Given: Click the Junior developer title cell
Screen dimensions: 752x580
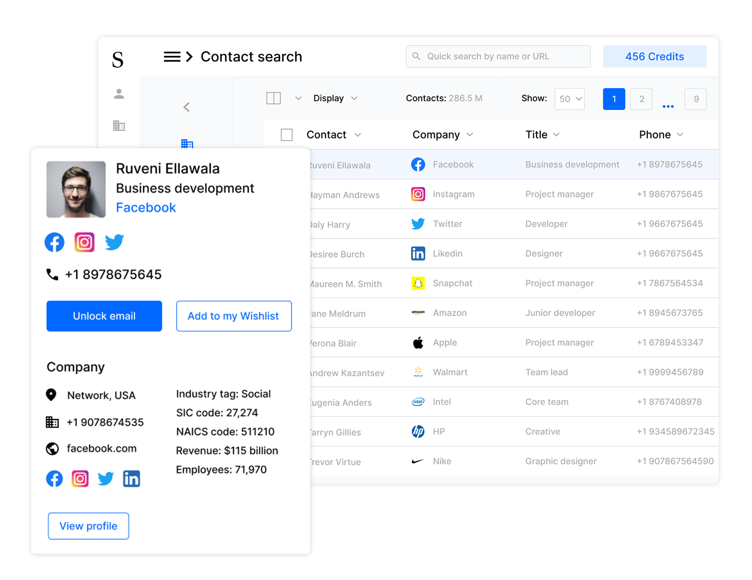Looking at the screenshot, I should point(560,313).
